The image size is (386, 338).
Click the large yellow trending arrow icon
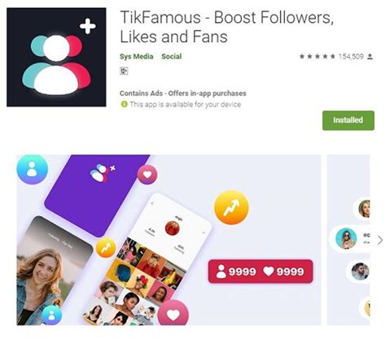(231, 207)
